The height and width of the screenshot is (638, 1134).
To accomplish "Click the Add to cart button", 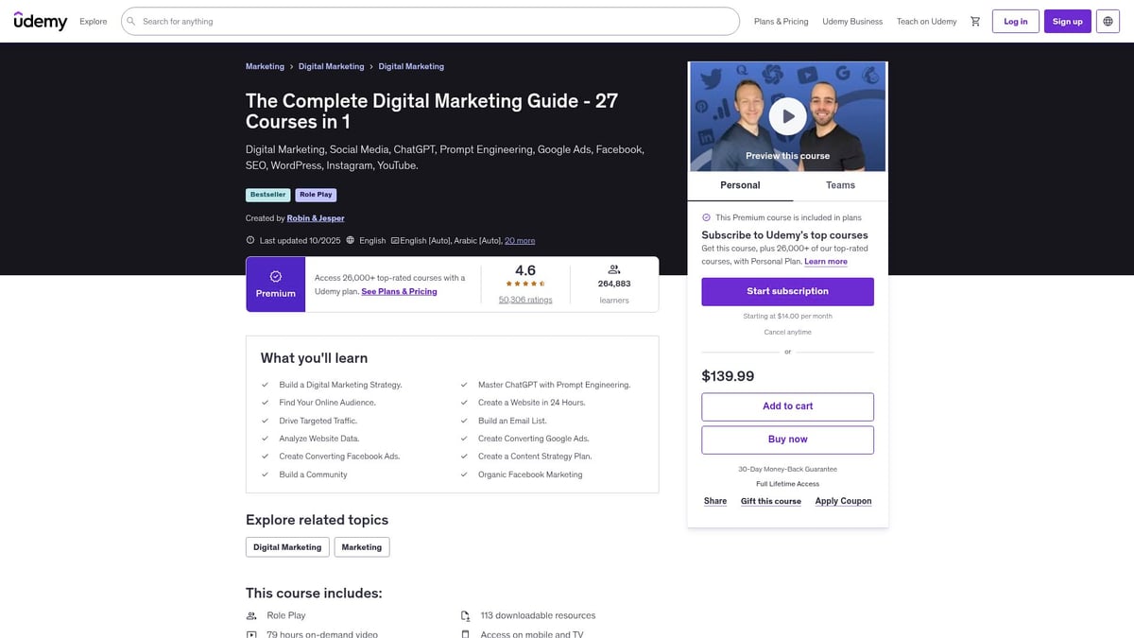I will point(787,406).
